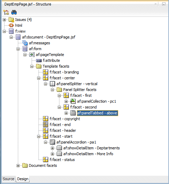Screen dimensions: 169x184
Task: Close the Structure panel
Action: point(156,4)
